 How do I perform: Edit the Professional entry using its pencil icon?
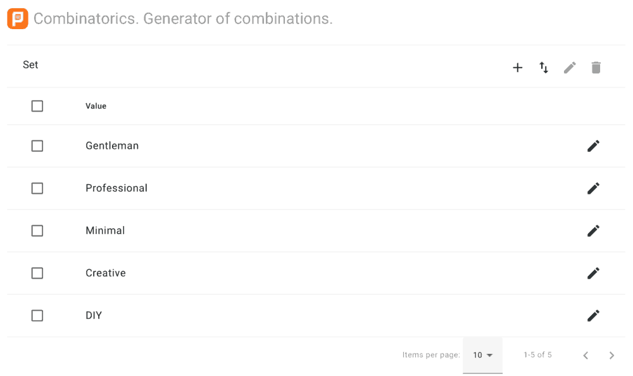[593, 188]
